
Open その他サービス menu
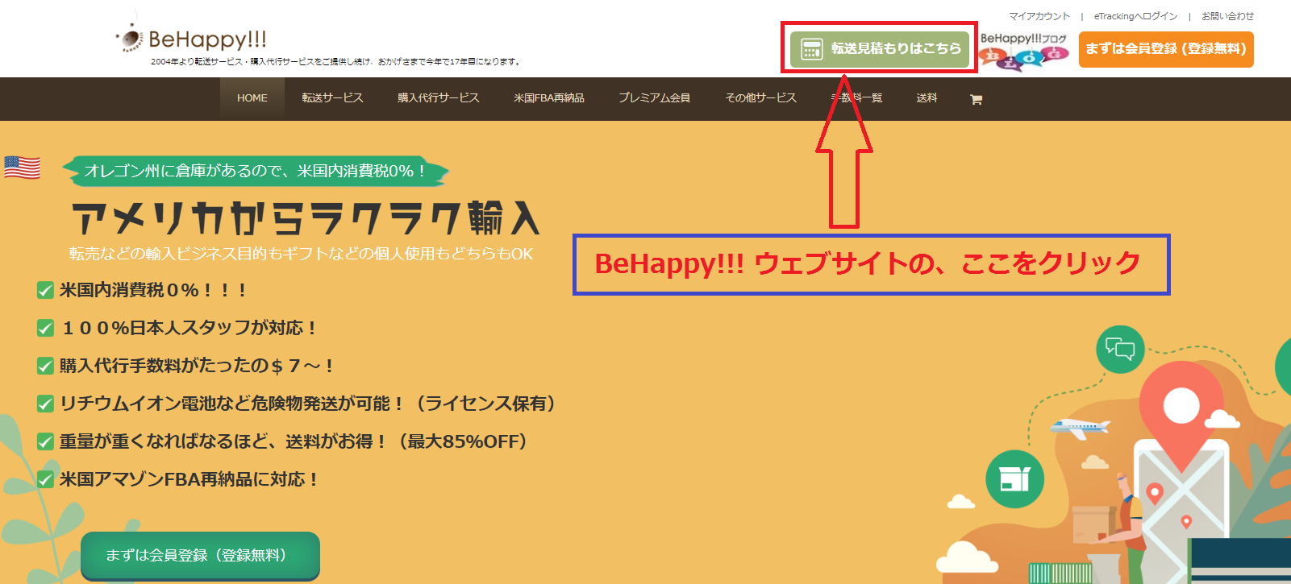pos(760,98)
